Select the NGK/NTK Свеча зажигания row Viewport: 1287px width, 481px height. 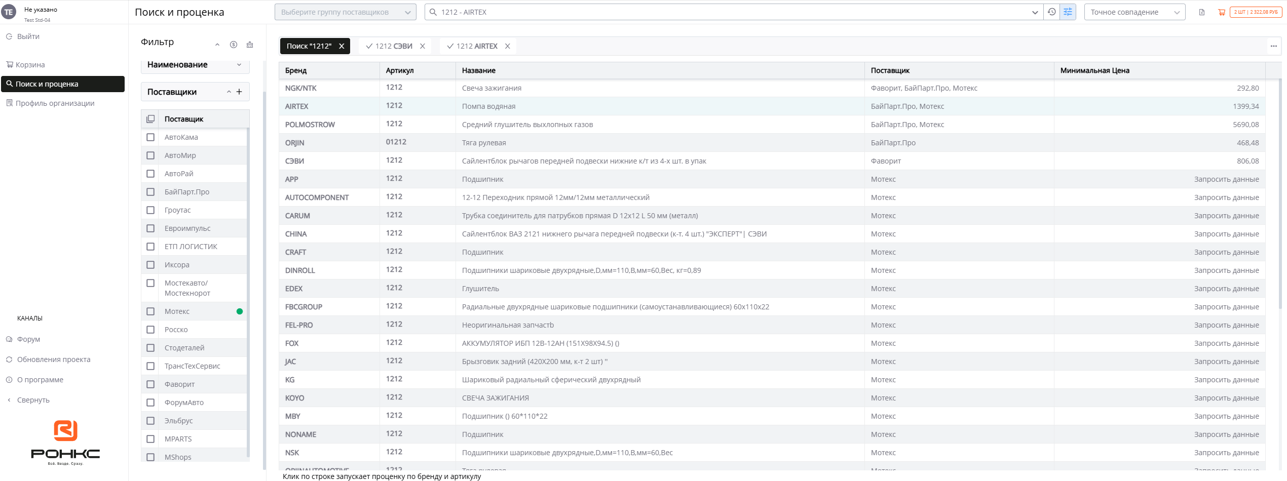click(772, 88)
